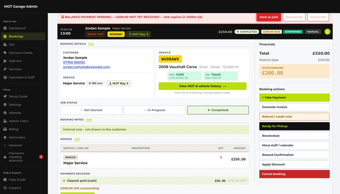Screen dimensions: 340x194
Task: Mark booking Ready for Pickup
Action: 294,126
